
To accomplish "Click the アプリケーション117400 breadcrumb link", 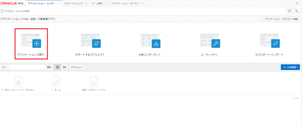I will pyautogui.click(x=17, y=11).
